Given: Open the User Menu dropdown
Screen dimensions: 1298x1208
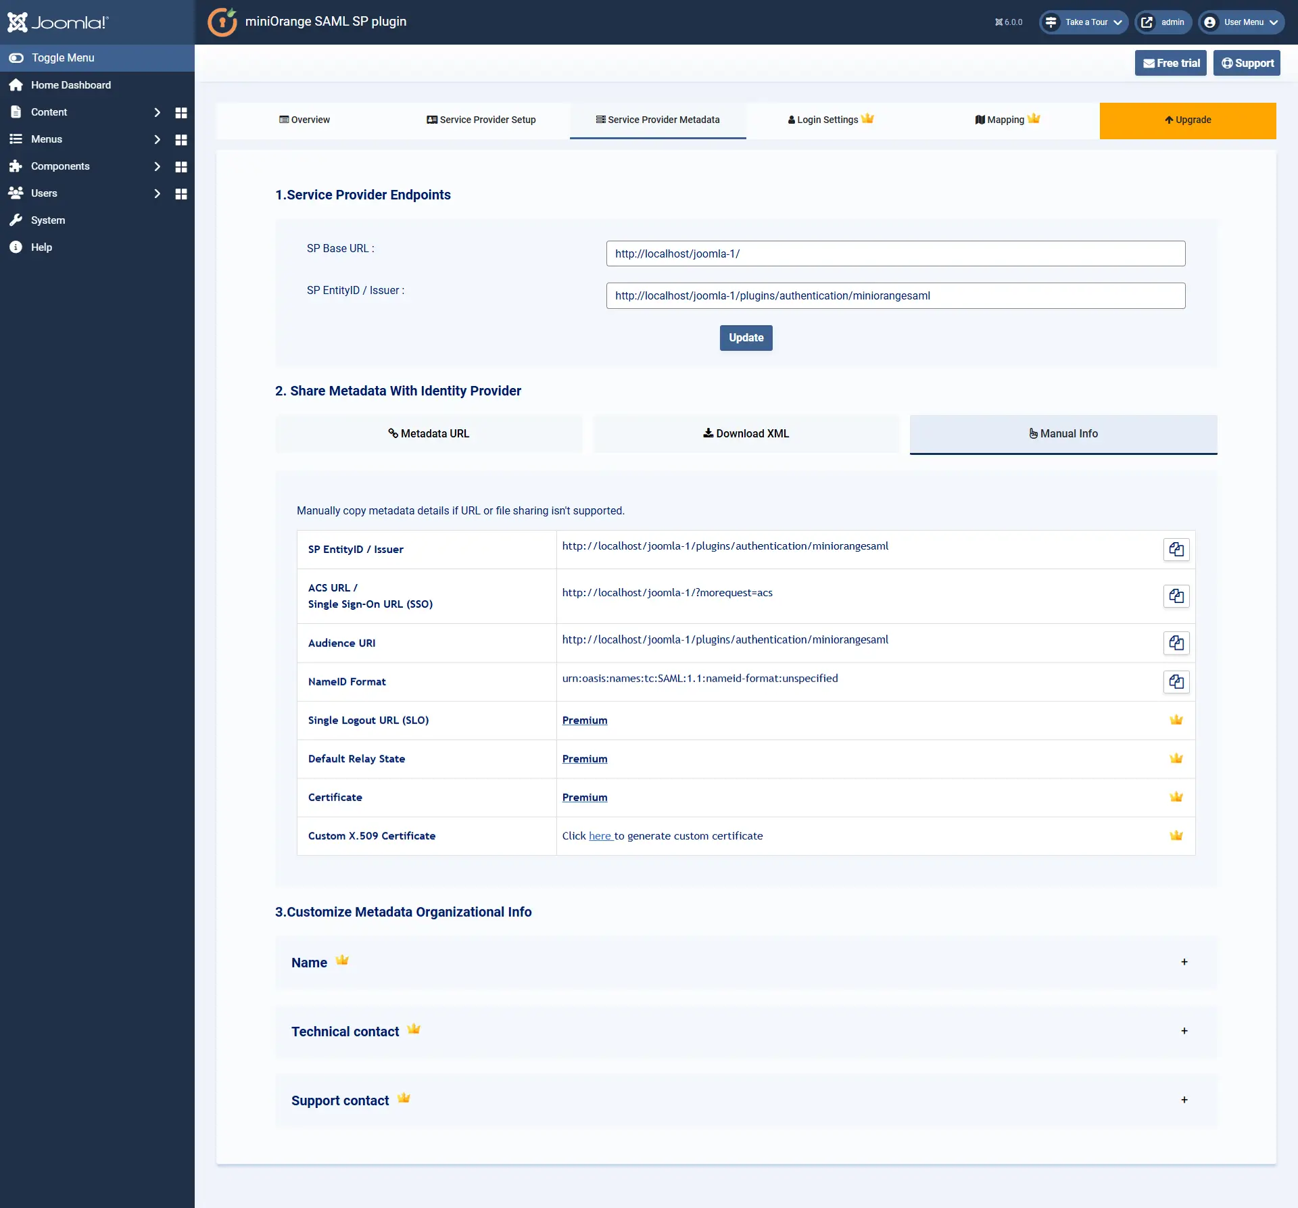Looking at the screenshot, I should (x=1243, y=22).
